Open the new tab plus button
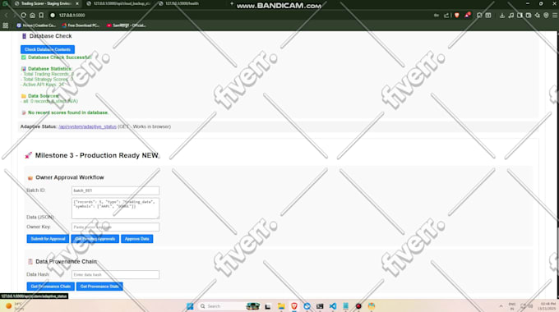Viewport: 559px width, 312px height. 232,3
